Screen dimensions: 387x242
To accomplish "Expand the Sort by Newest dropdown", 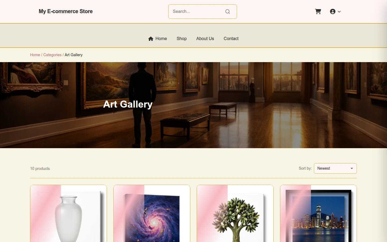I will (x=335, y=169).
